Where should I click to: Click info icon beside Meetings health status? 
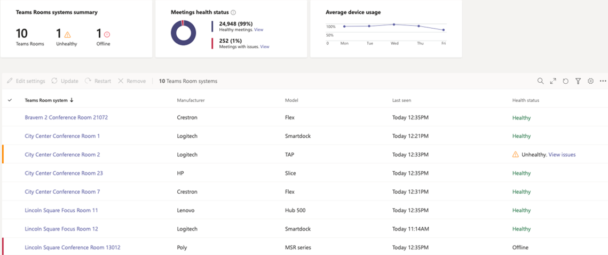[234, 12]
